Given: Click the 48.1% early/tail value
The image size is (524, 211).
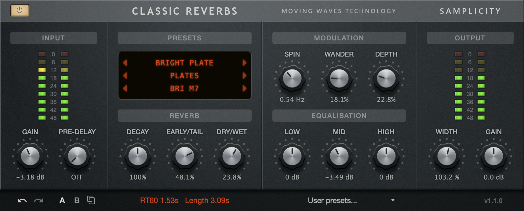Looking at the screenshot, I should click(185, 177).
